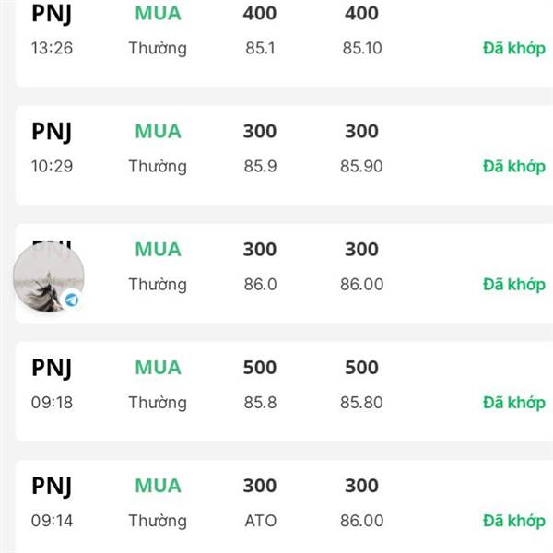This screenshot has height=553, width=553.
Task: Tap 'Đã khớp' status of the 85.80 order
Action: click(514, 403)
